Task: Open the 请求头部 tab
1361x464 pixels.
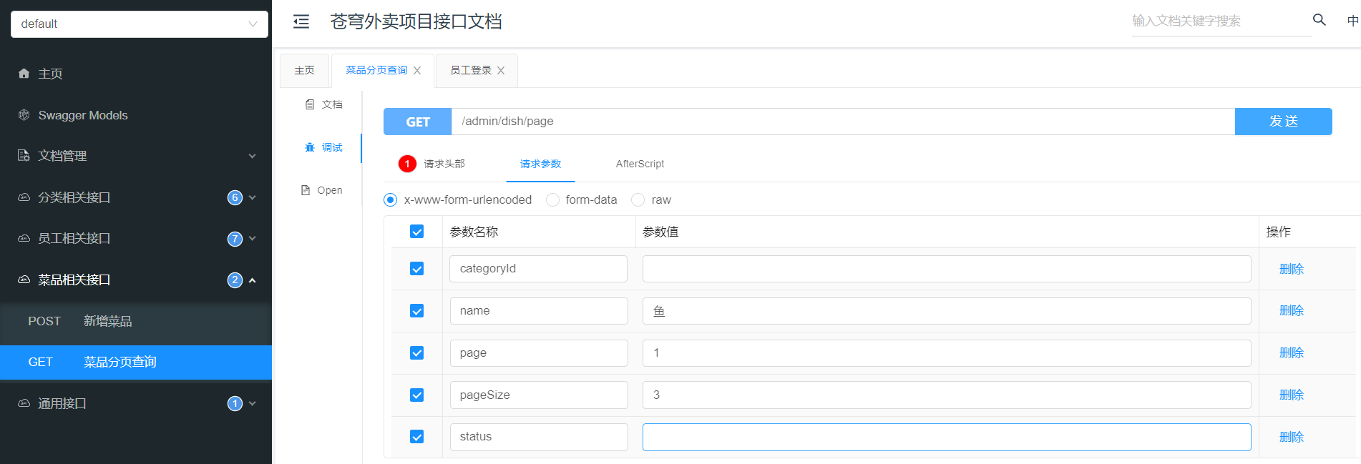Action: (x=444, y=164)
